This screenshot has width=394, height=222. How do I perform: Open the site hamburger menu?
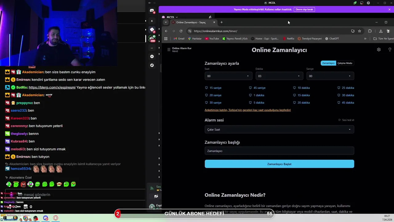(x=169, y=49)
